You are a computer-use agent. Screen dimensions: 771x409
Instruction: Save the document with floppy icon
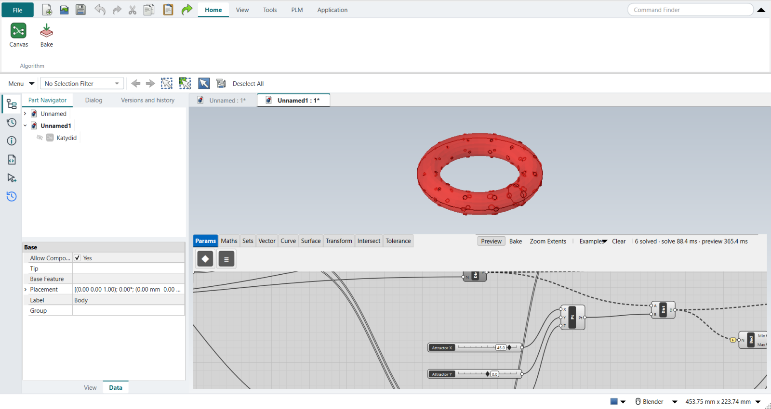tap(81, 10)
